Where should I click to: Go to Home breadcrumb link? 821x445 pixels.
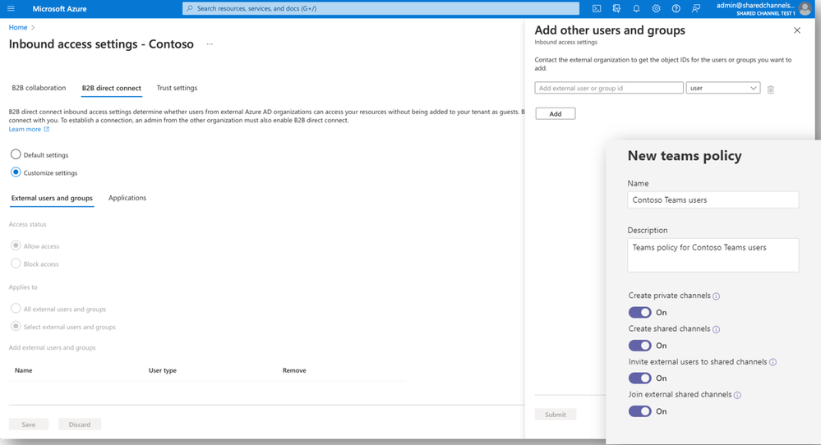(x=18, y=27)
